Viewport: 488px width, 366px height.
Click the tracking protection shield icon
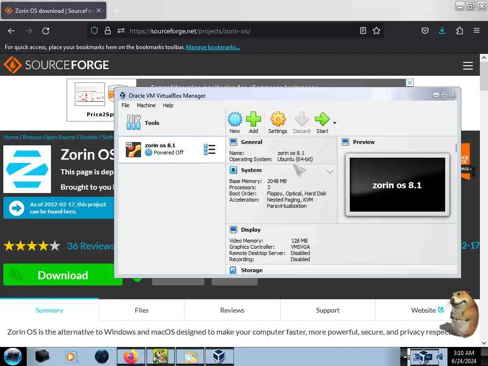pos(94,30)
